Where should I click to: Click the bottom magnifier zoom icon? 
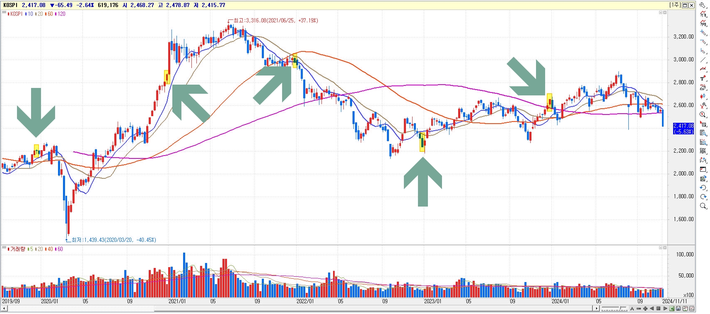click(x=703, y=205)
